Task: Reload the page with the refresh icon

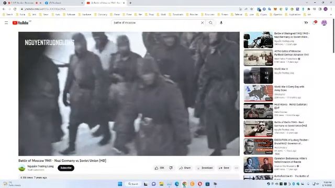Action: coord(15,9)
